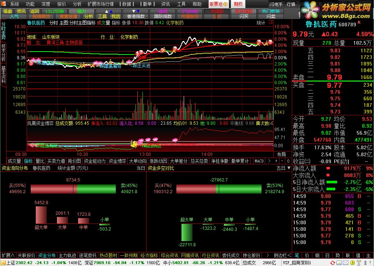Click the 热门析块 toolbar button

coord(271,11)
